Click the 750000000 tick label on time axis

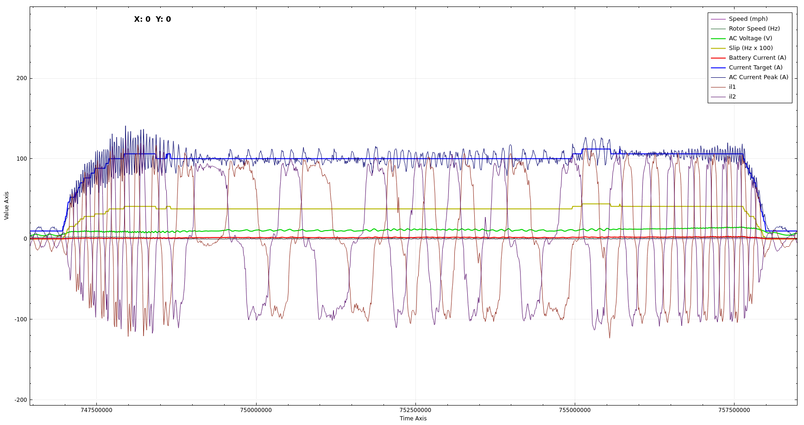pos(256,410)
